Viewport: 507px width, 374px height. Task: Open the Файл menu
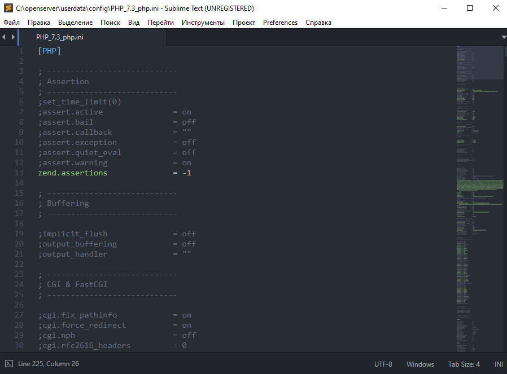pos(12,23)
